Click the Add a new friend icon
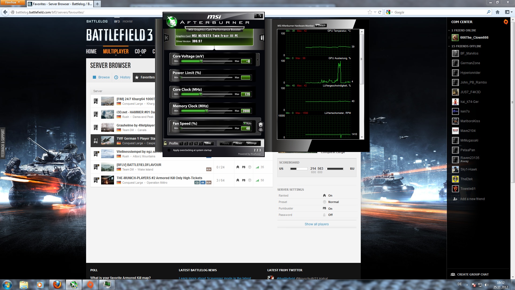 [455, 199]
